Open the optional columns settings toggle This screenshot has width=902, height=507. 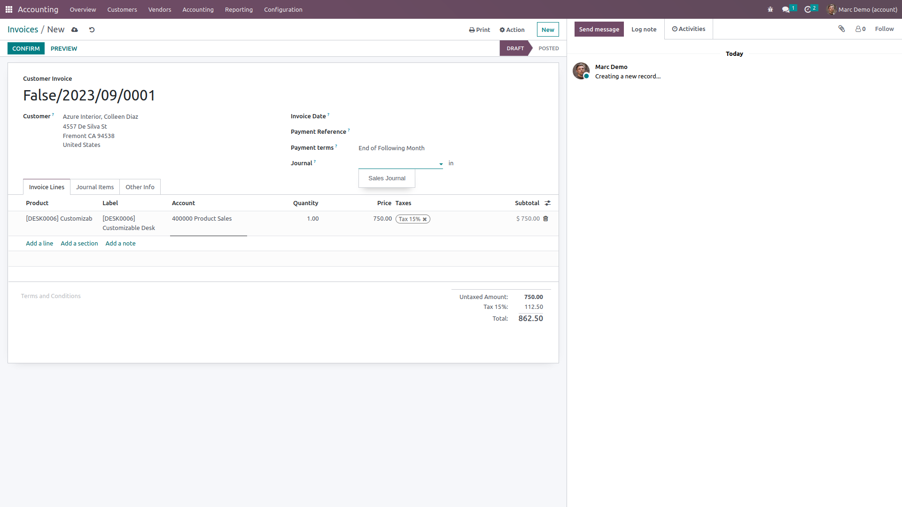point(547,203)
